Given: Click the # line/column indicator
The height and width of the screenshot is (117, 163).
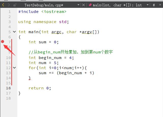Looking at the screenshot, I should tap(154, 5).
